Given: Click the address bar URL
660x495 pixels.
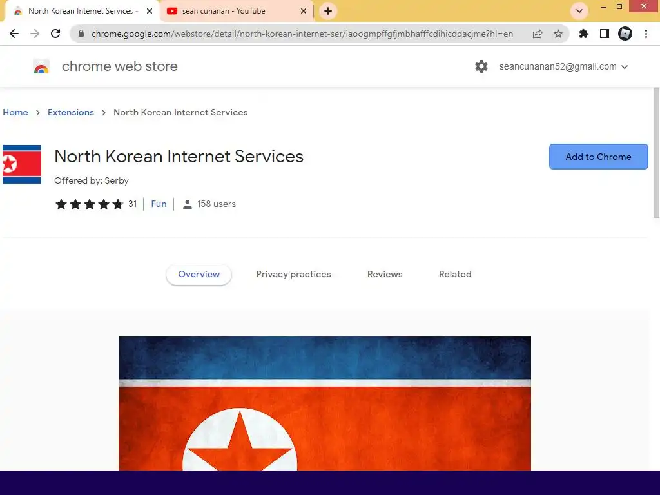Looking at the screenshot, I should coord(302,34).
